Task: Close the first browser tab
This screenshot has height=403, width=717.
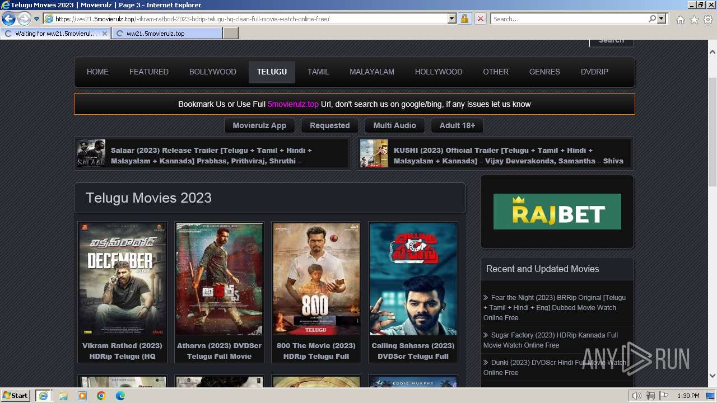Action: tap(104, 34)
